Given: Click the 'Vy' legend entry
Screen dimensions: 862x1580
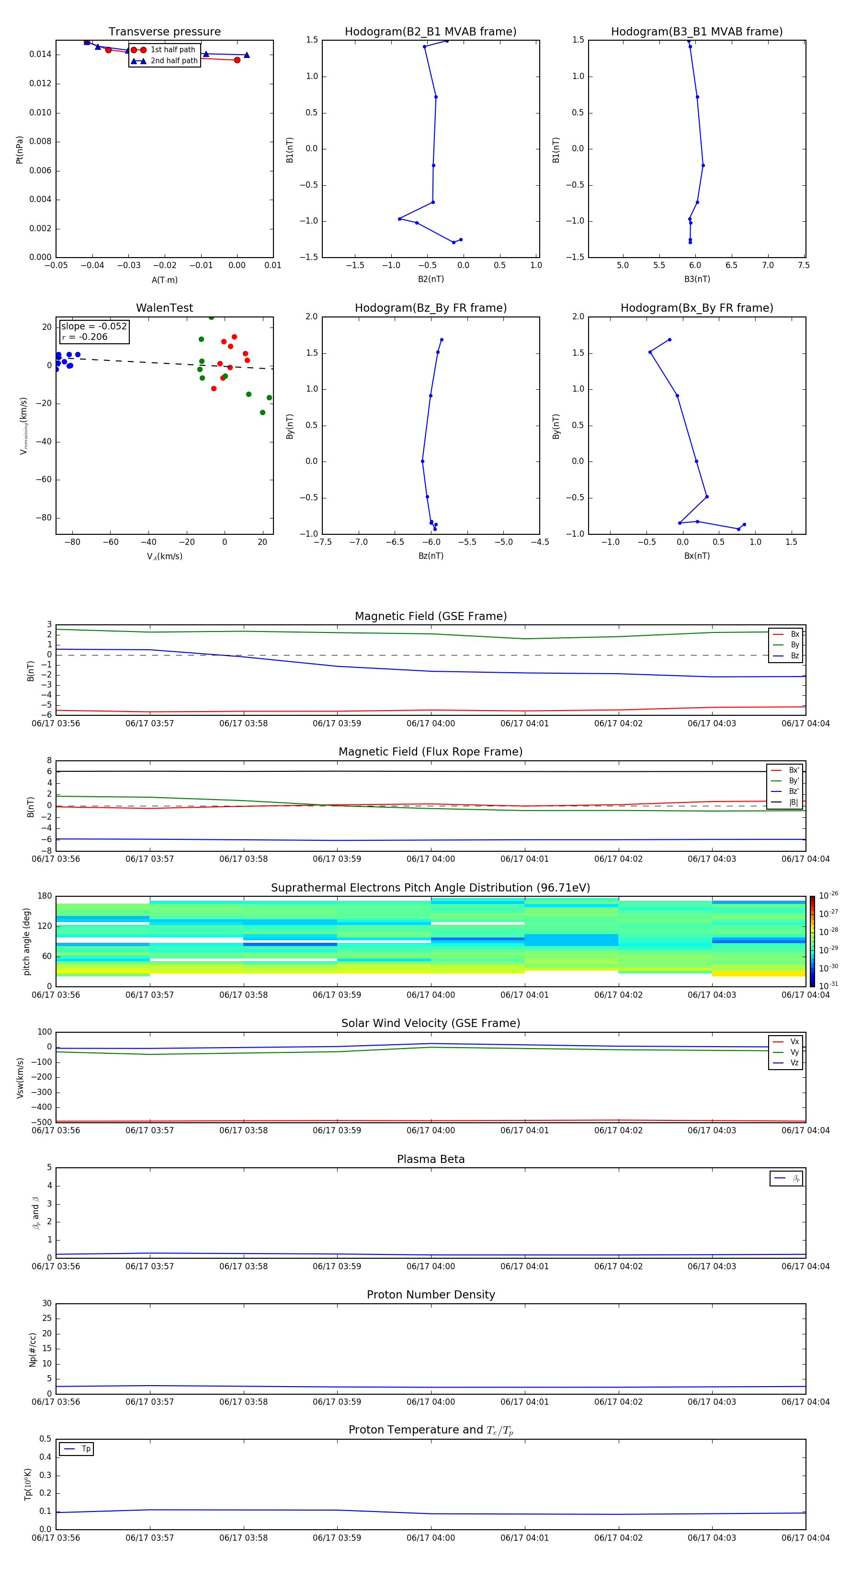Looking at the screenshot, I should 786,1052.
